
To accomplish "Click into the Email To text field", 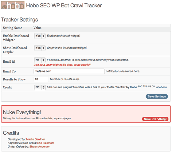I will click(69, 71).
